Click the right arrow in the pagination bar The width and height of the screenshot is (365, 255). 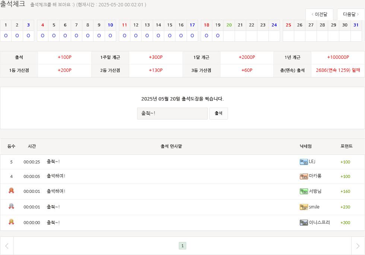(358, 246)
